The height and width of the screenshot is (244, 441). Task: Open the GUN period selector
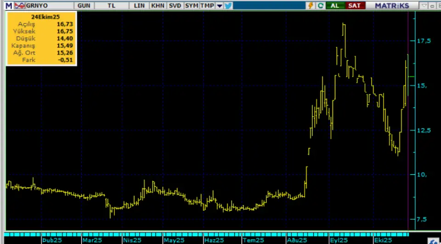pyautogui.click(x=84, y=6)
